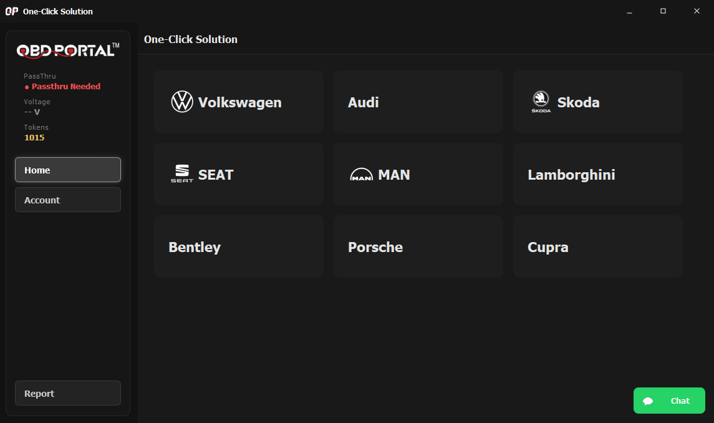This screenshot has height=423, width=714.
Task: Click the PassThru label in sidebar
Action: pyautogui.click(x=40, y=76)
